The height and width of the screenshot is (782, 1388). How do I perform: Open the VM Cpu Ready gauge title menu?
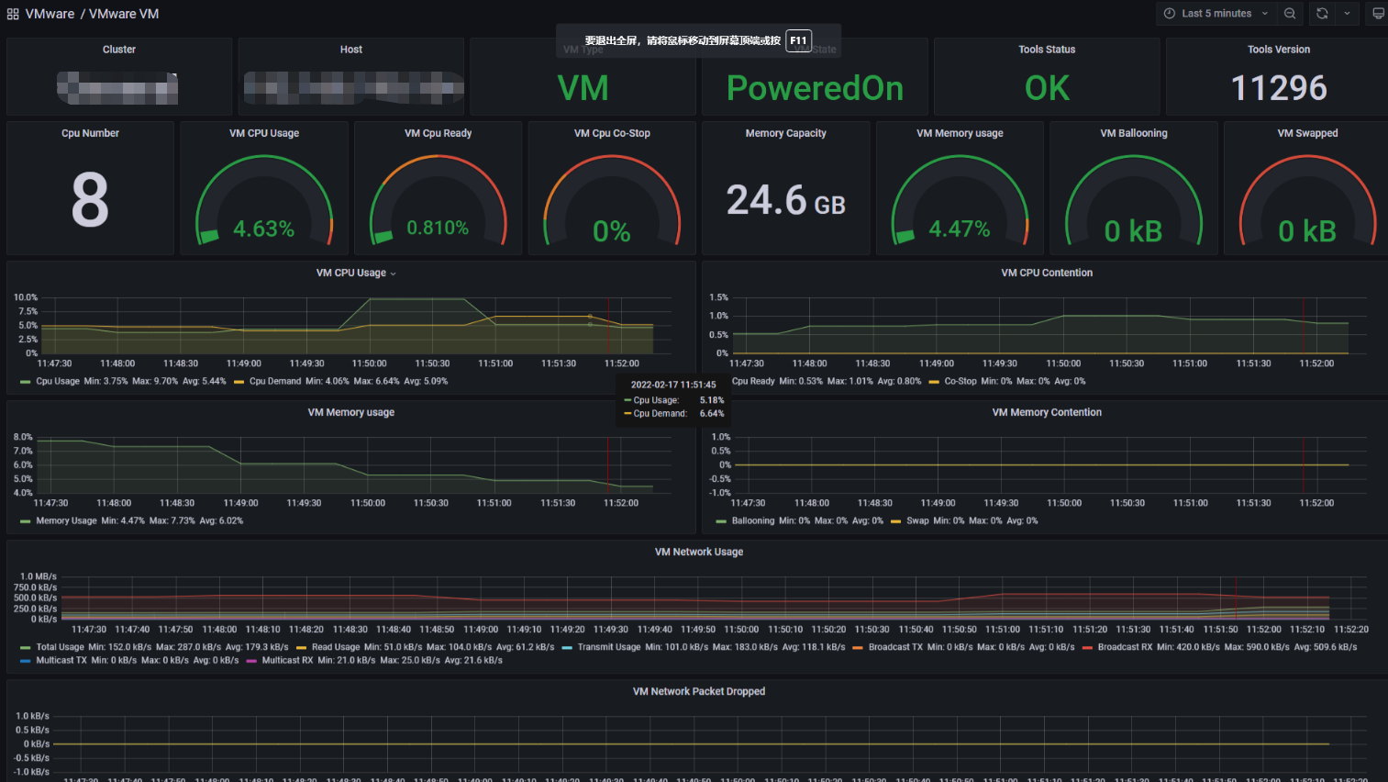(438, 133)
